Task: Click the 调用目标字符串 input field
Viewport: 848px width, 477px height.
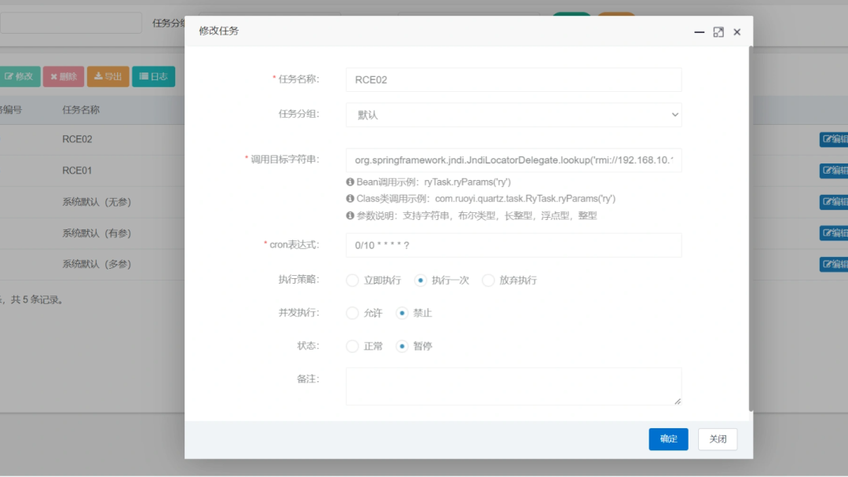Action: tap(514, 160)
